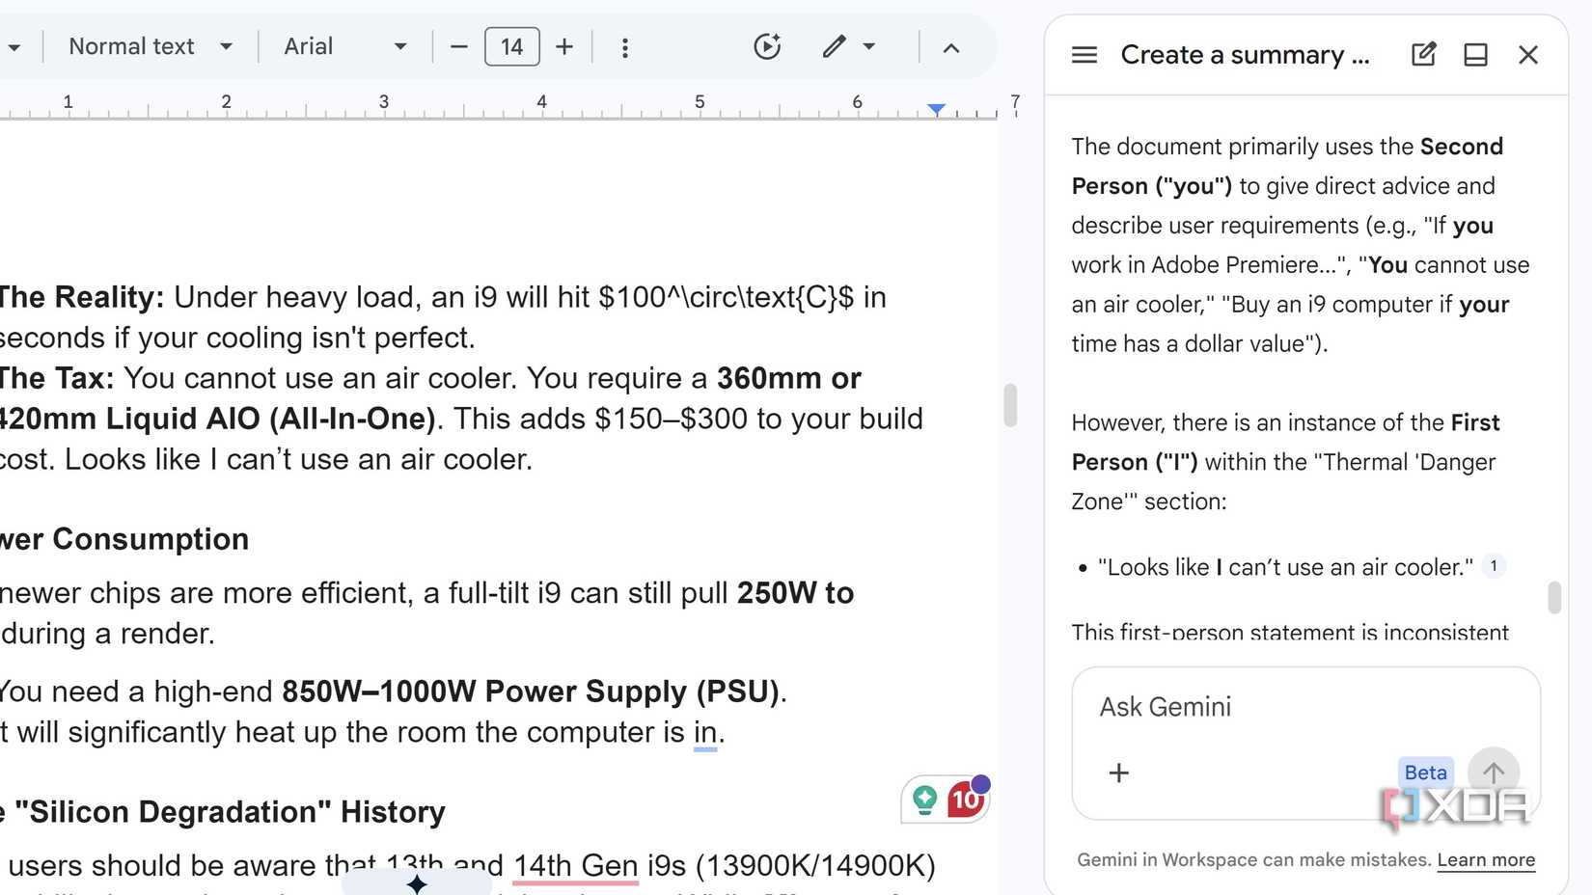Open the three-dot more options menu
This screenshot has height=895, width=1592.
[625, 47]
